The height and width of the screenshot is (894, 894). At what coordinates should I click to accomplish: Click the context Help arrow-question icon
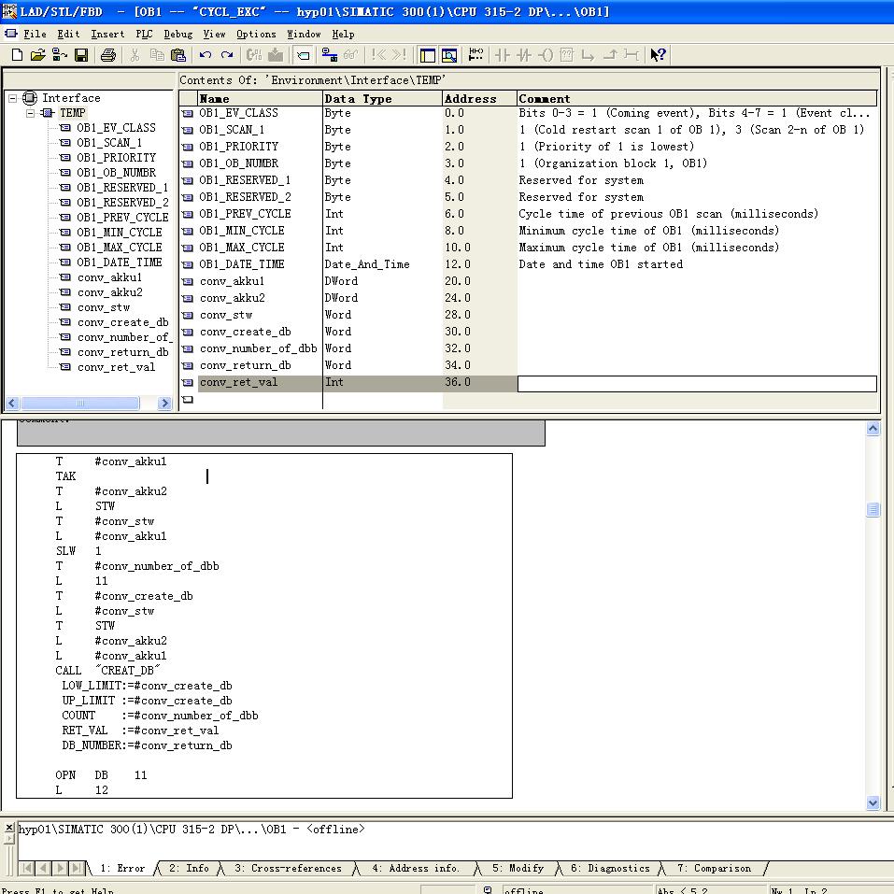pyautogui.click(x=659, y=55)
